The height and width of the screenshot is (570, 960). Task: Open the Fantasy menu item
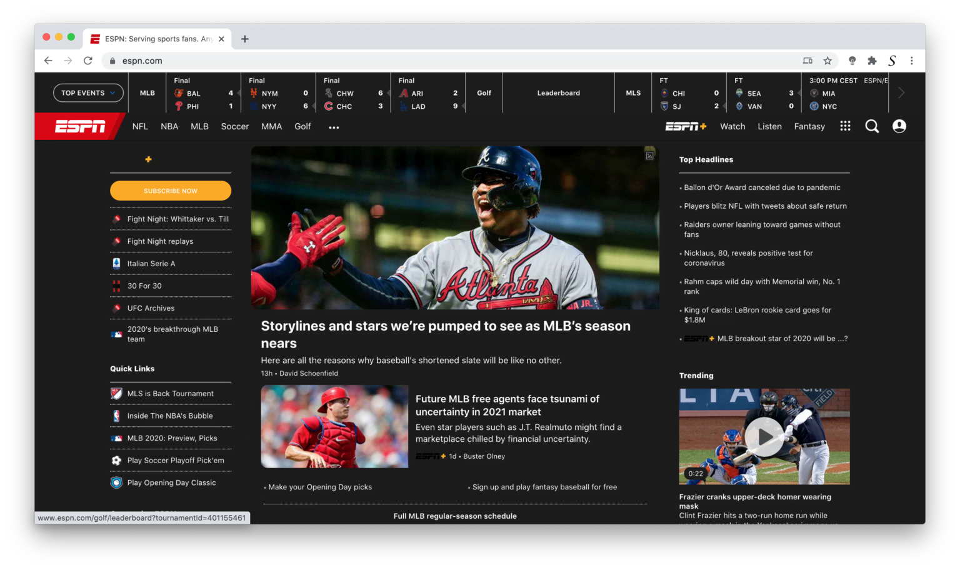click(x=809, y=126)
